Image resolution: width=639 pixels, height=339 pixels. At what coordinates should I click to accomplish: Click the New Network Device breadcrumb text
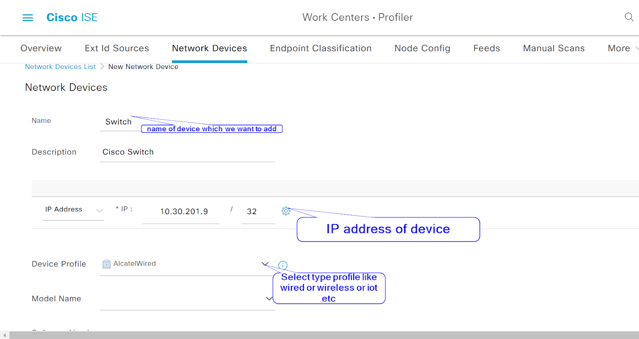tap(143, 67)
